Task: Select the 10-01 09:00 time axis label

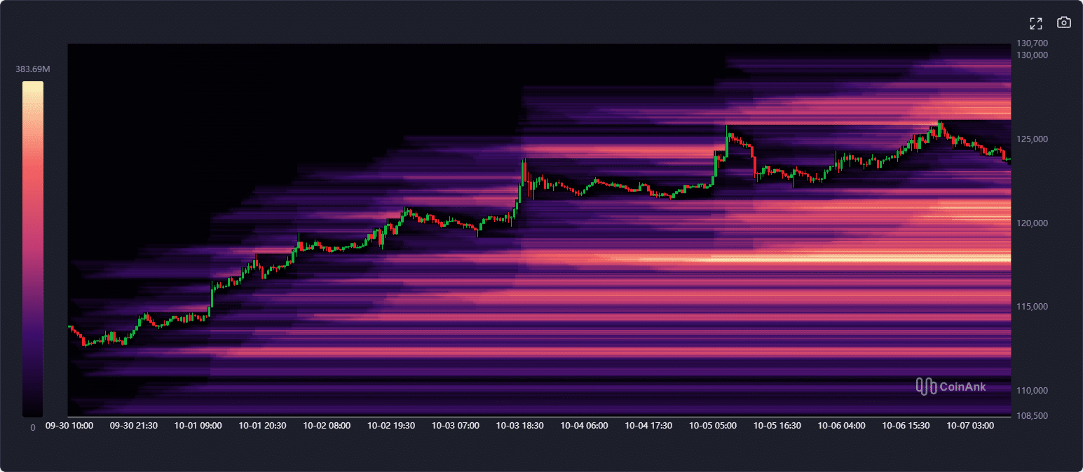Action: click(198, 425)
